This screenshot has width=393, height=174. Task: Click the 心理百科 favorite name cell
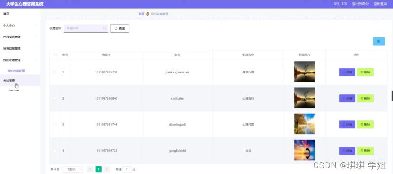pos(248,98)
